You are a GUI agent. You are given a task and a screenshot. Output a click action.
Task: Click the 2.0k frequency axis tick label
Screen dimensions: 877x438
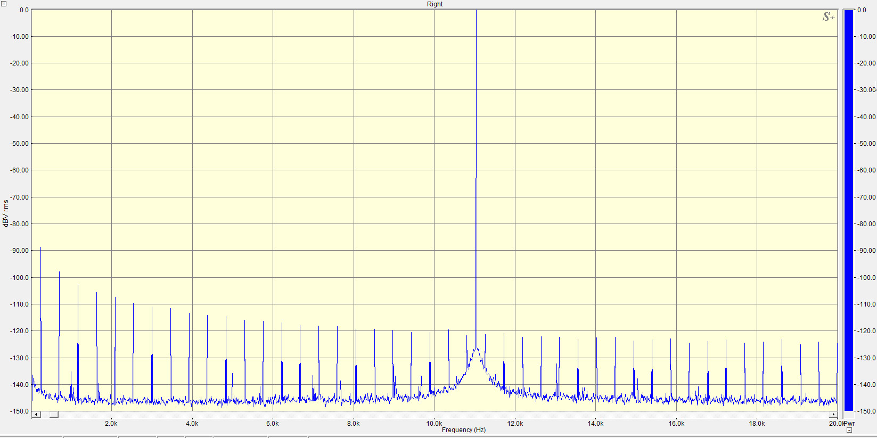pyautogui.click(x=111, y=424)
